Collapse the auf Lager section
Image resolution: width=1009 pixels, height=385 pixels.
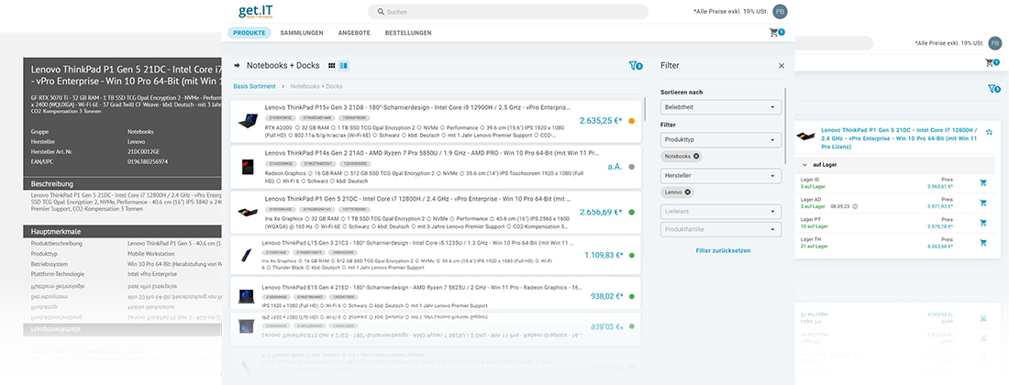click(x=804, y=165)
